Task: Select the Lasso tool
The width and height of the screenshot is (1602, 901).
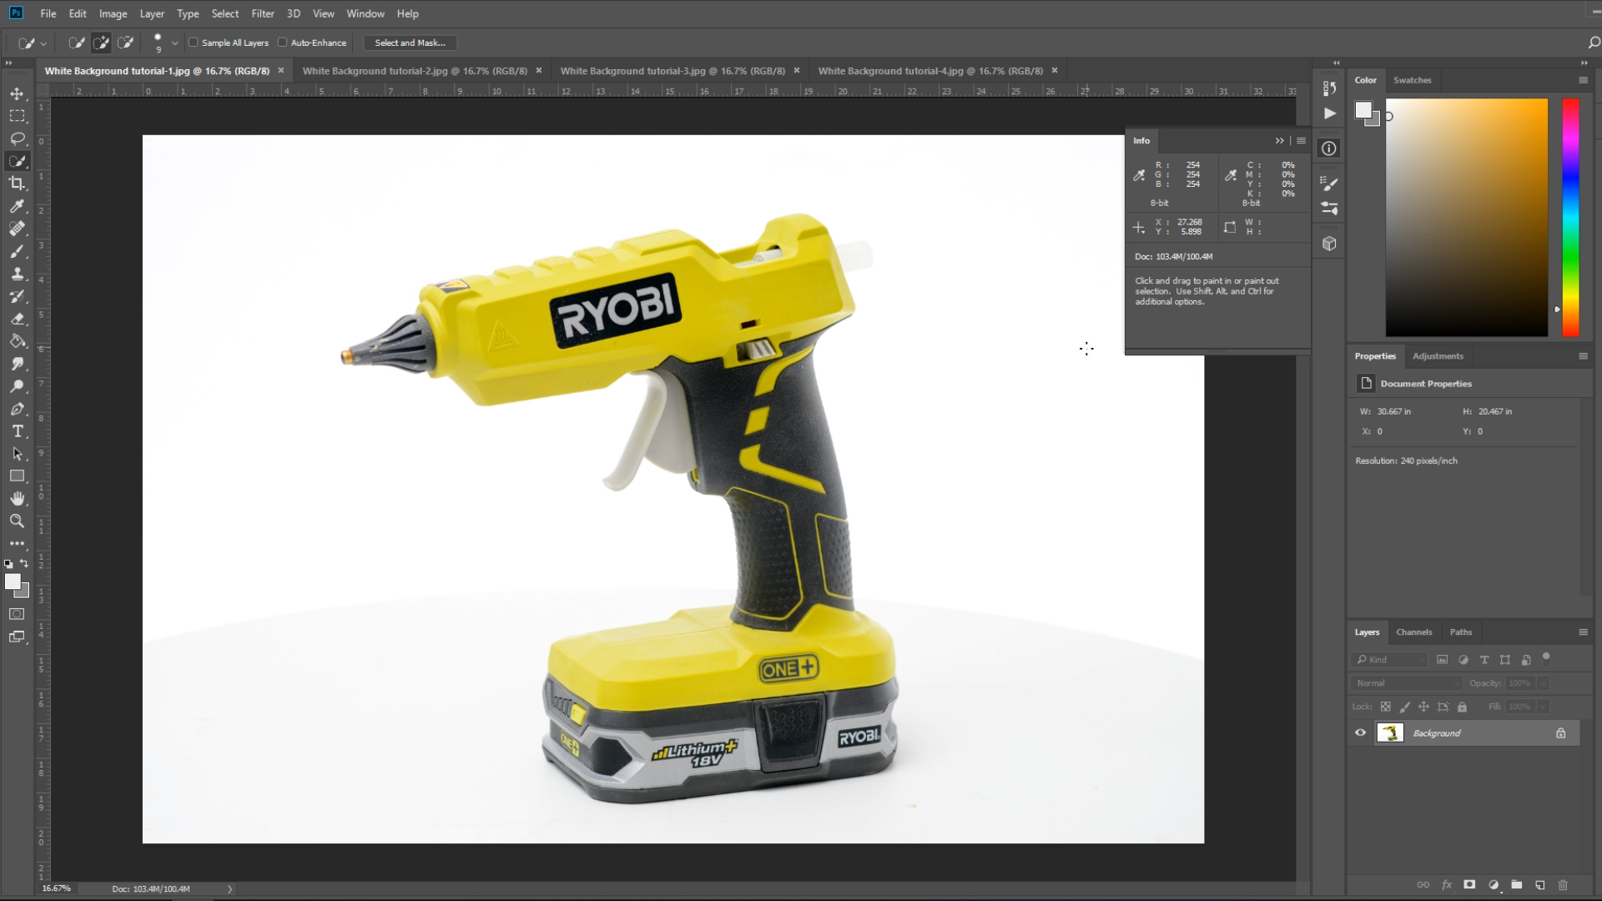Action: tap(17, 138)
